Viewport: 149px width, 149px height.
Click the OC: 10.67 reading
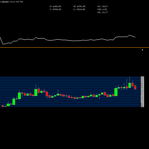pyautogui.click(x=103, y=7)
